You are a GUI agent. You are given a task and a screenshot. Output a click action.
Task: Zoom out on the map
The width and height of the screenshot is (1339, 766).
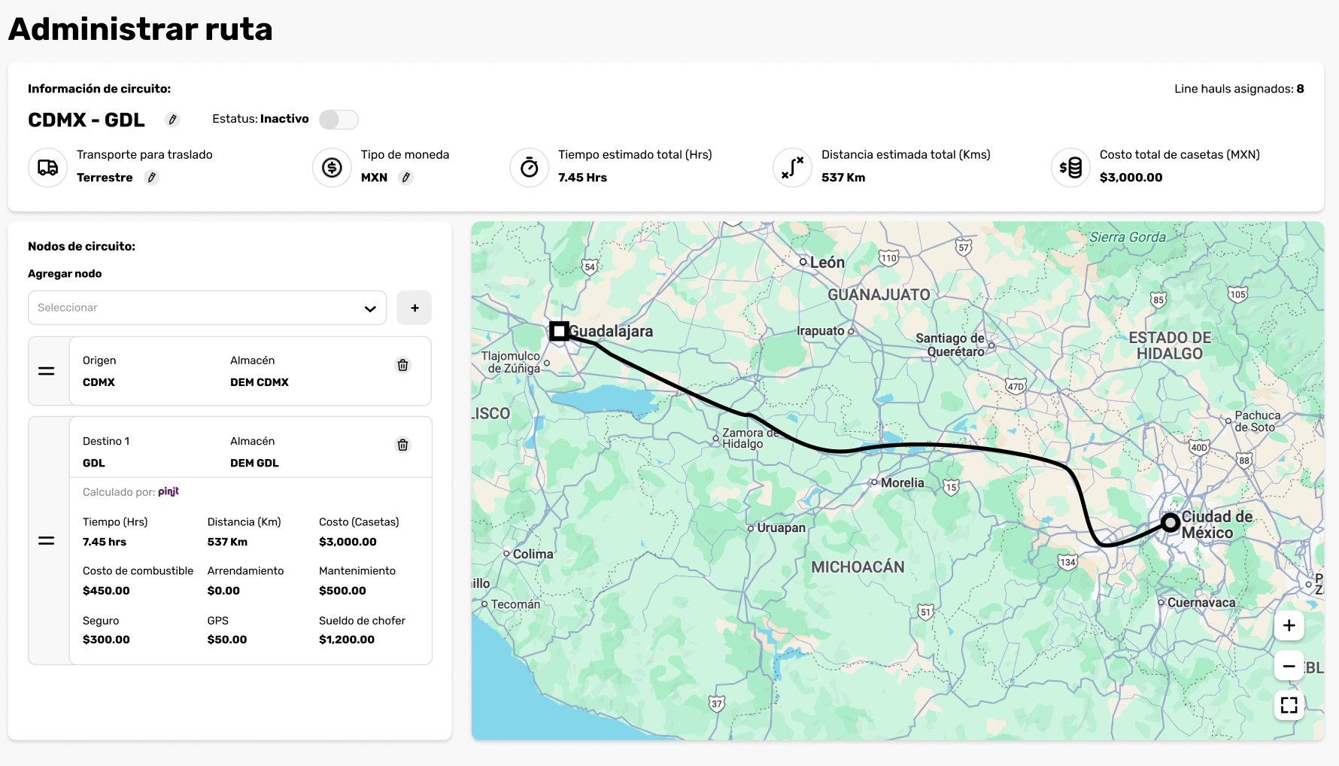[1289, 666]
